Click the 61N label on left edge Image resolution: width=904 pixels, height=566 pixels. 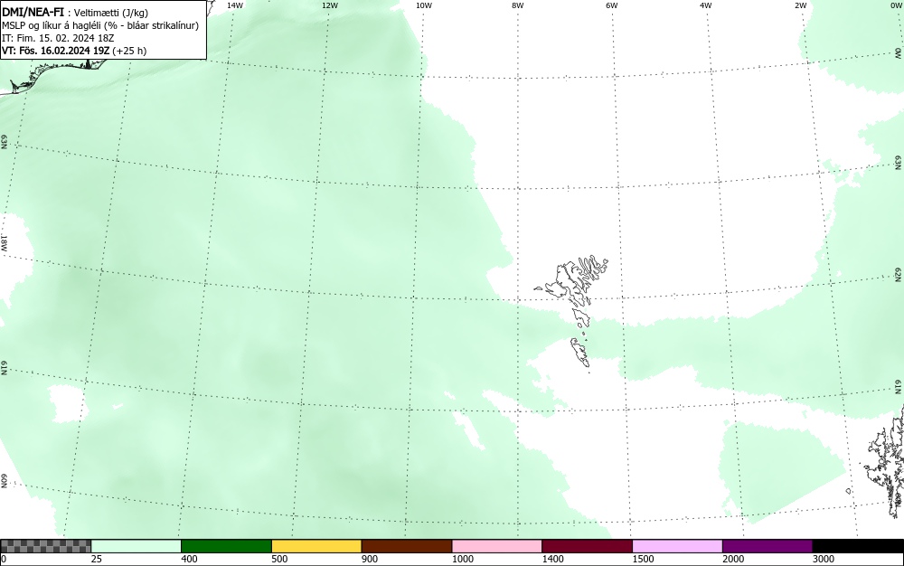[4, 368]
